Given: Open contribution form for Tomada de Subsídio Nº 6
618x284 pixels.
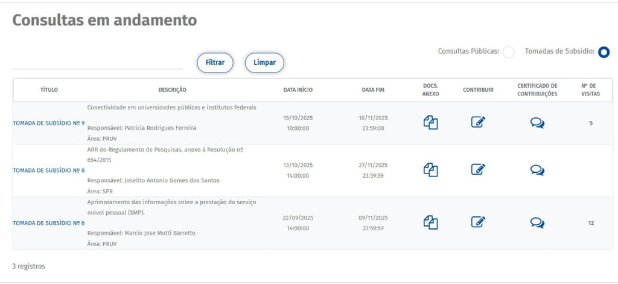Looking at the screenshot, I should click(478, 222).
